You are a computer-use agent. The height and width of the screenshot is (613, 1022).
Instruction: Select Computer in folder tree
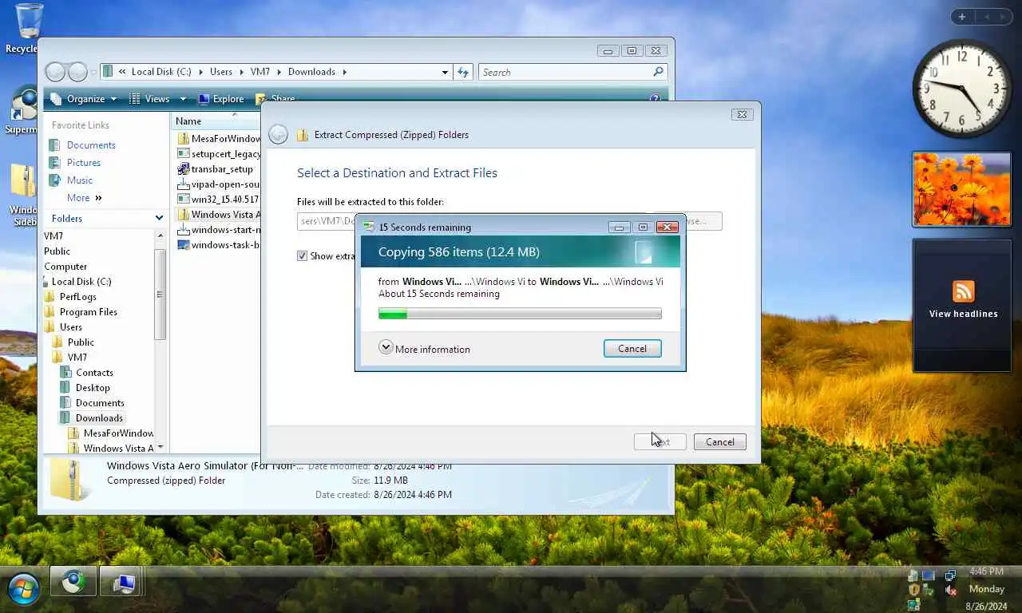pos(65,267)
